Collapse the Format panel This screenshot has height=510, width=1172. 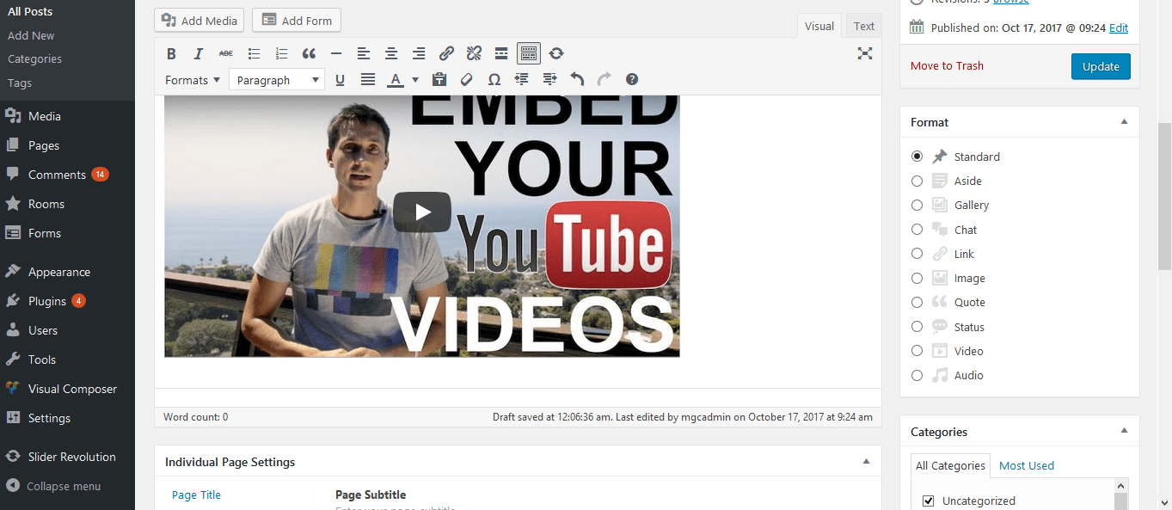[1123, 121]
